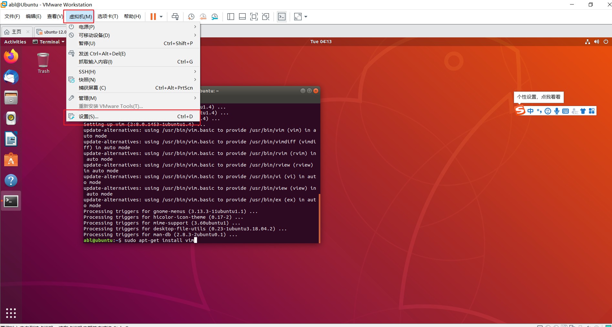The width and height of the screenshot is (612, 327).
Task: Click the Sogou S logo icon
Action: 520,111
